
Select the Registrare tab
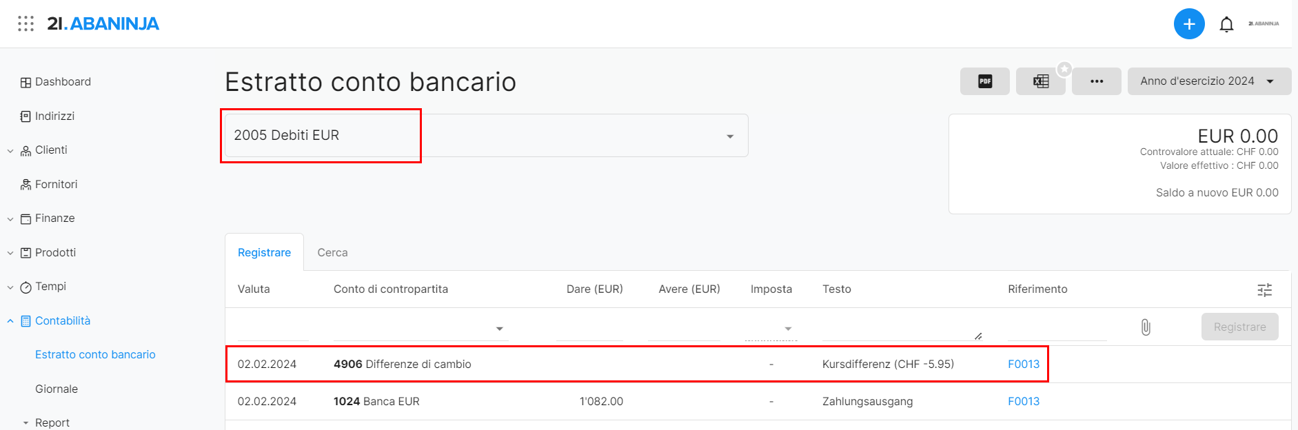tap(264, 253)
